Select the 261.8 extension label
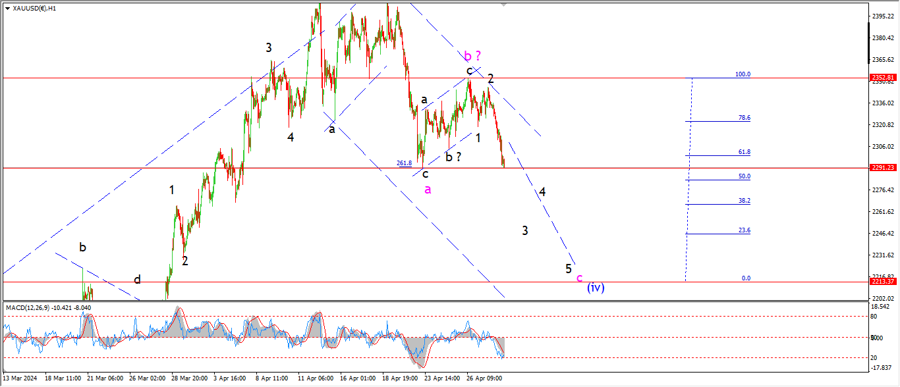This screenshot has height=387, width=900. click(x=404, y=163)
